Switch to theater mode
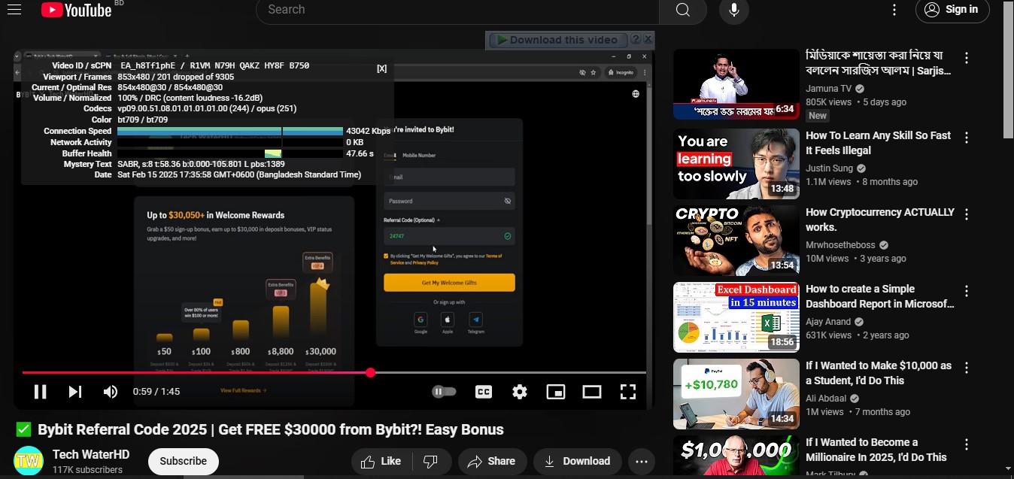 click(592, 392)
